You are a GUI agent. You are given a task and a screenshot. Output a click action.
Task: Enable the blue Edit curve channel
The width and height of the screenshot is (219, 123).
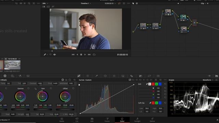(160, 84)
